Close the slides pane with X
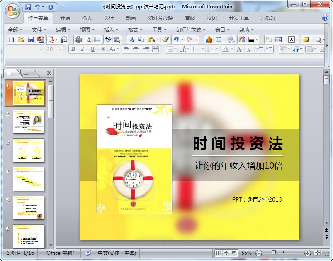The image size is (333, 261). [49, 73]
